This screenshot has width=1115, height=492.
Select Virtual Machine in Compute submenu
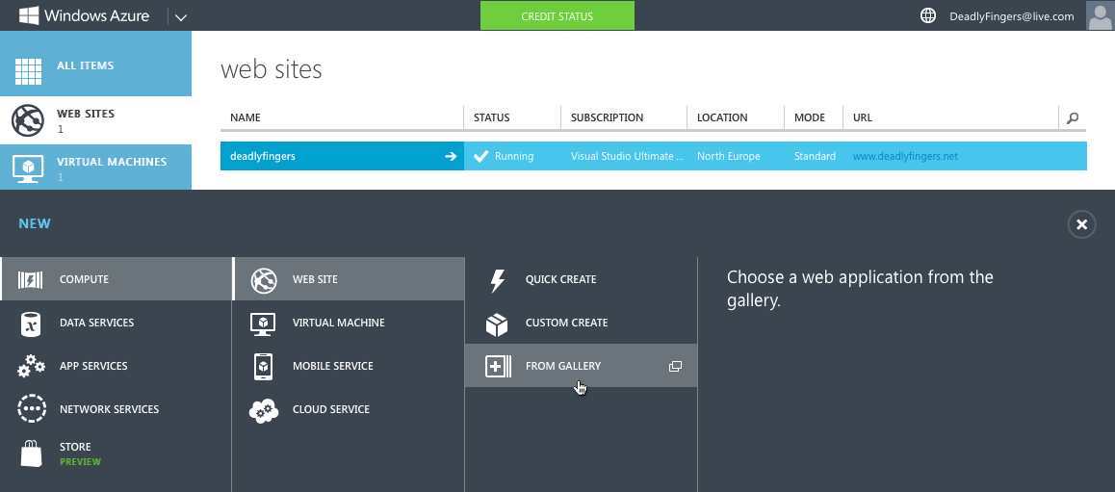click(350, 323)
